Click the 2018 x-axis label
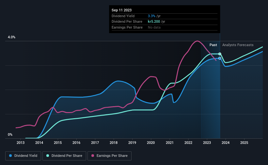Screen dimensions: 268x165 pyautogui.click(x=114, y=143)
